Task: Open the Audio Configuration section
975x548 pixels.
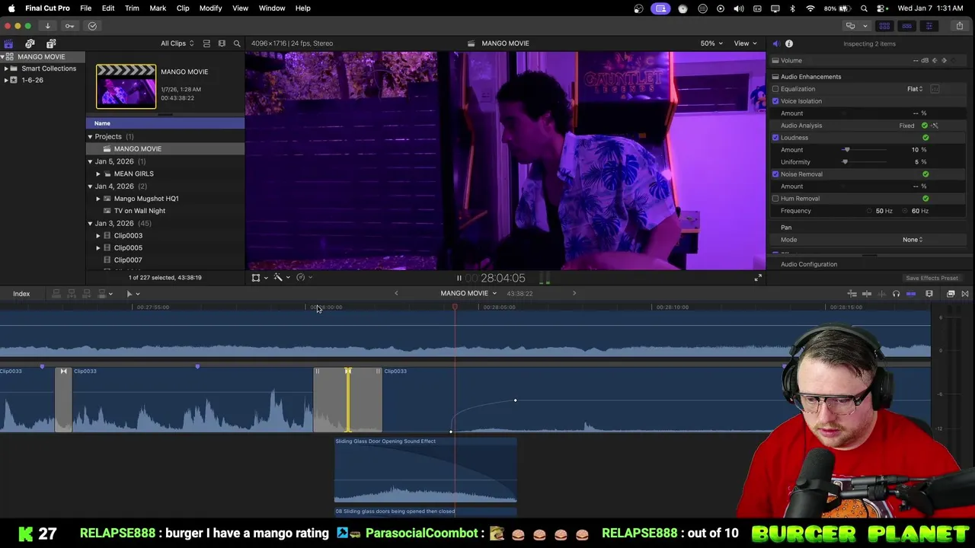Action: tap(809, 264)
